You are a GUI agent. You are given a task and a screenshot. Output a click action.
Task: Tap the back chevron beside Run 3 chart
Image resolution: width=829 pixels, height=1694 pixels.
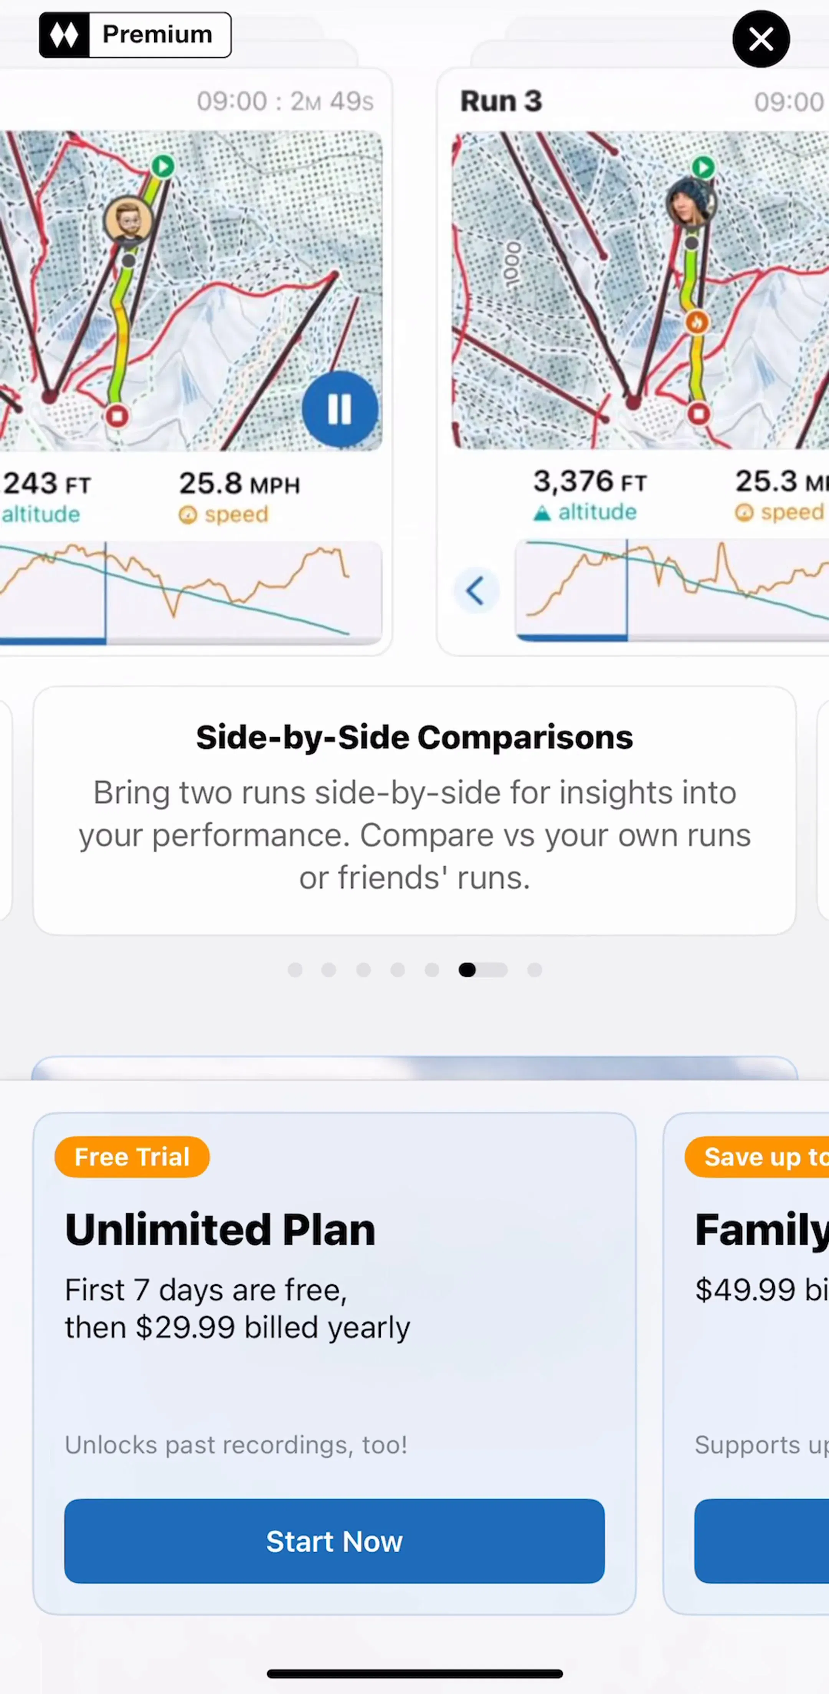pyautogui.click(x=476, y=590)
